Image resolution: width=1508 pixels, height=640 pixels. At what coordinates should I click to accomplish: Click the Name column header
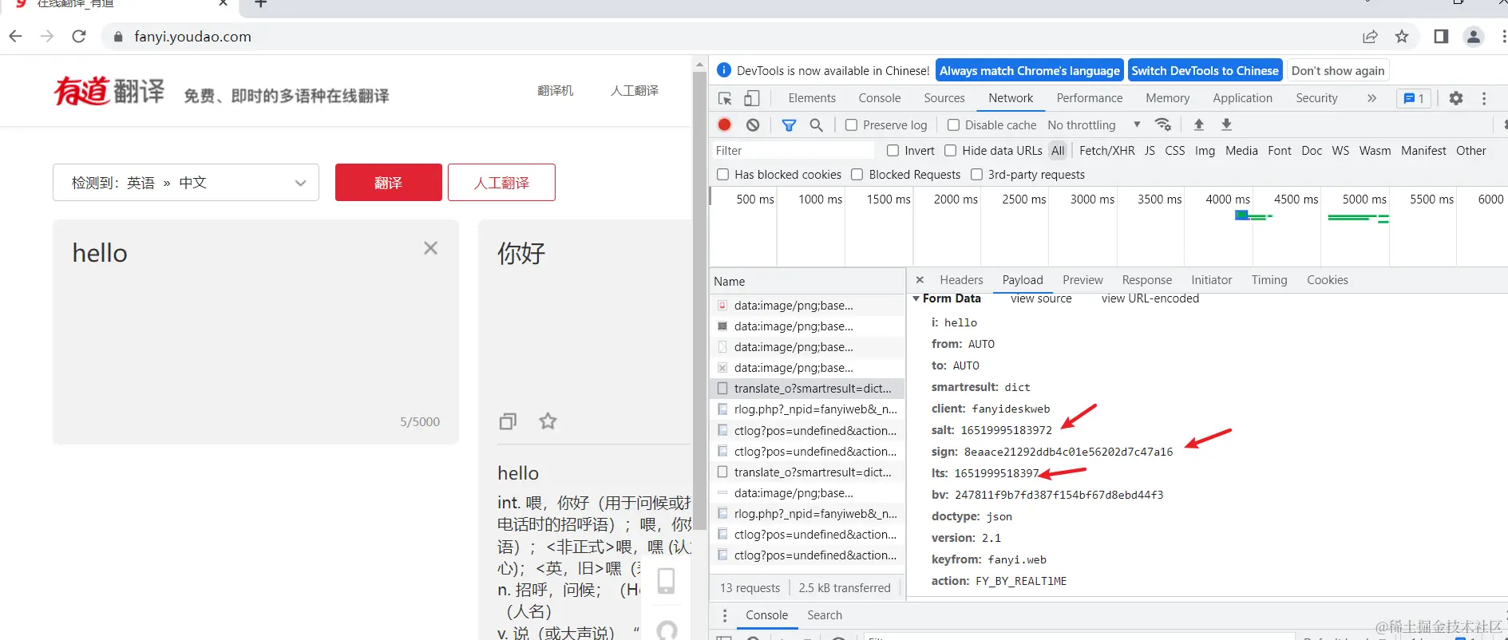(x=807, y=282)
